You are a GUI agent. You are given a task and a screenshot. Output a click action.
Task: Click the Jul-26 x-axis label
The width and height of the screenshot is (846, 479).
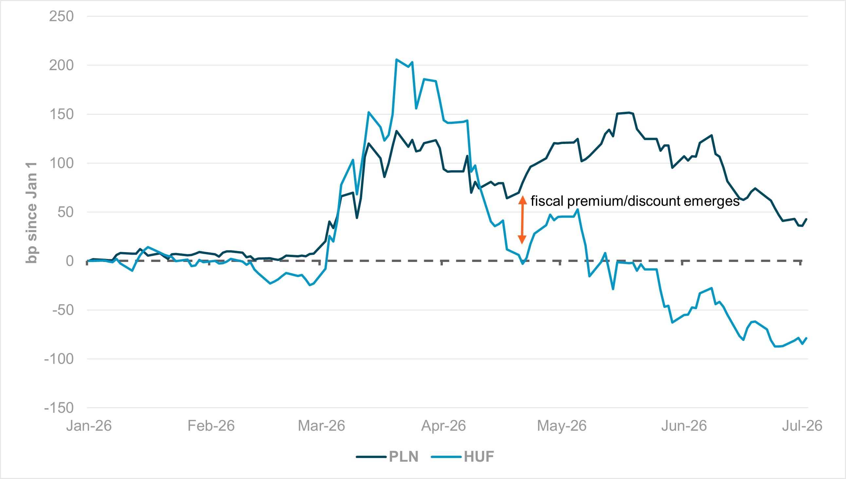[802, 426]
